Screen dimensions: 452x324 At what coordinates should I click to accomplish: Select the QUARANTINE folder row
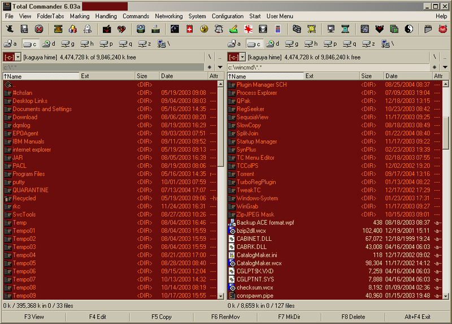click(110, 190)
